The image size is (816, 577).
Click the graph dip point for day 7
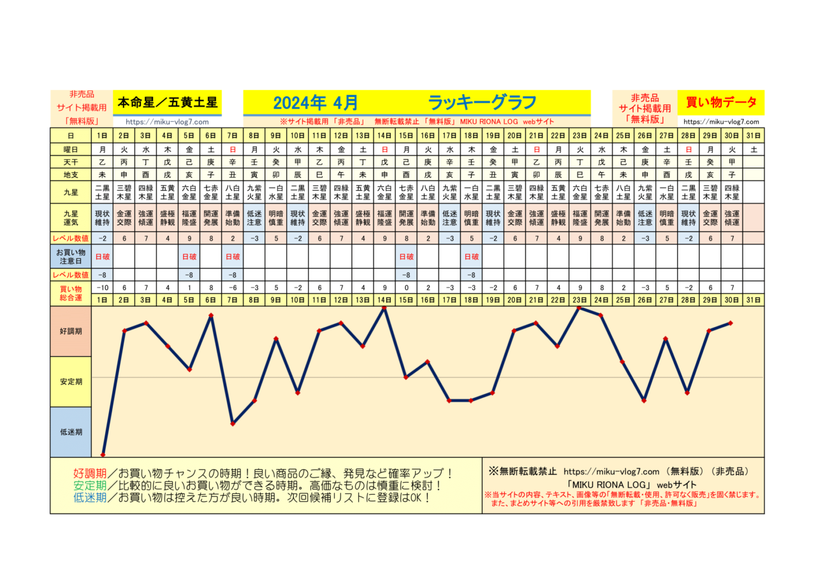tap(233, 424)
